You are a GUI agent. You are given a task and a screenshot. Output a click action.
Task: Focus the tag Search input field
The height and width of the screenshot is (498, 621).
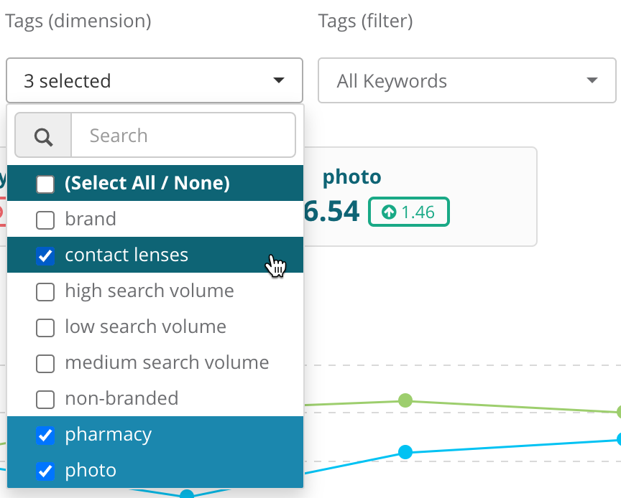pos(183,136)
